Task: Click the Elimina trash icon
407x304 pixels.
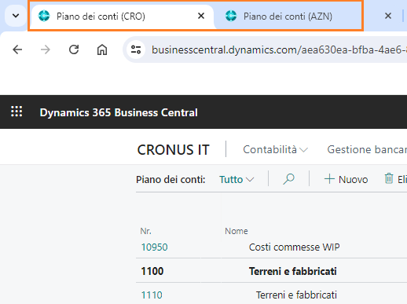Action: (x=389, y=179)
